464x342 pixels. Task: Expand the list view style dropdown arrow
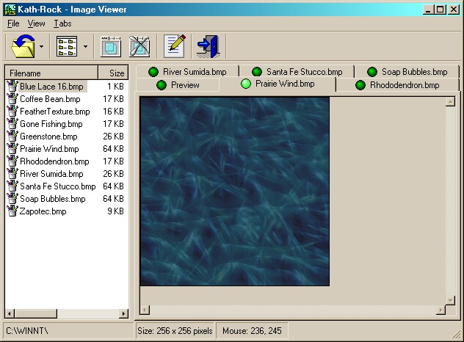85,46
